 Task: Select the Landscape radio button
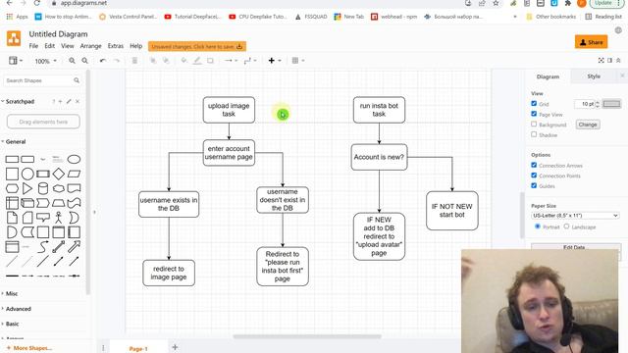pos(566,227)
